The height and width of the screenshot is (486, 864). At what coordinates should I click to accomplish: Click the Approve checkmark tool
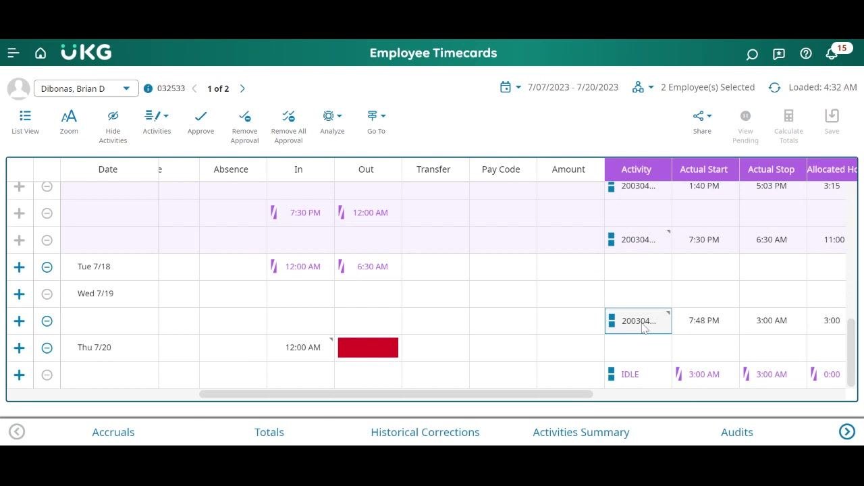point(200,122)
